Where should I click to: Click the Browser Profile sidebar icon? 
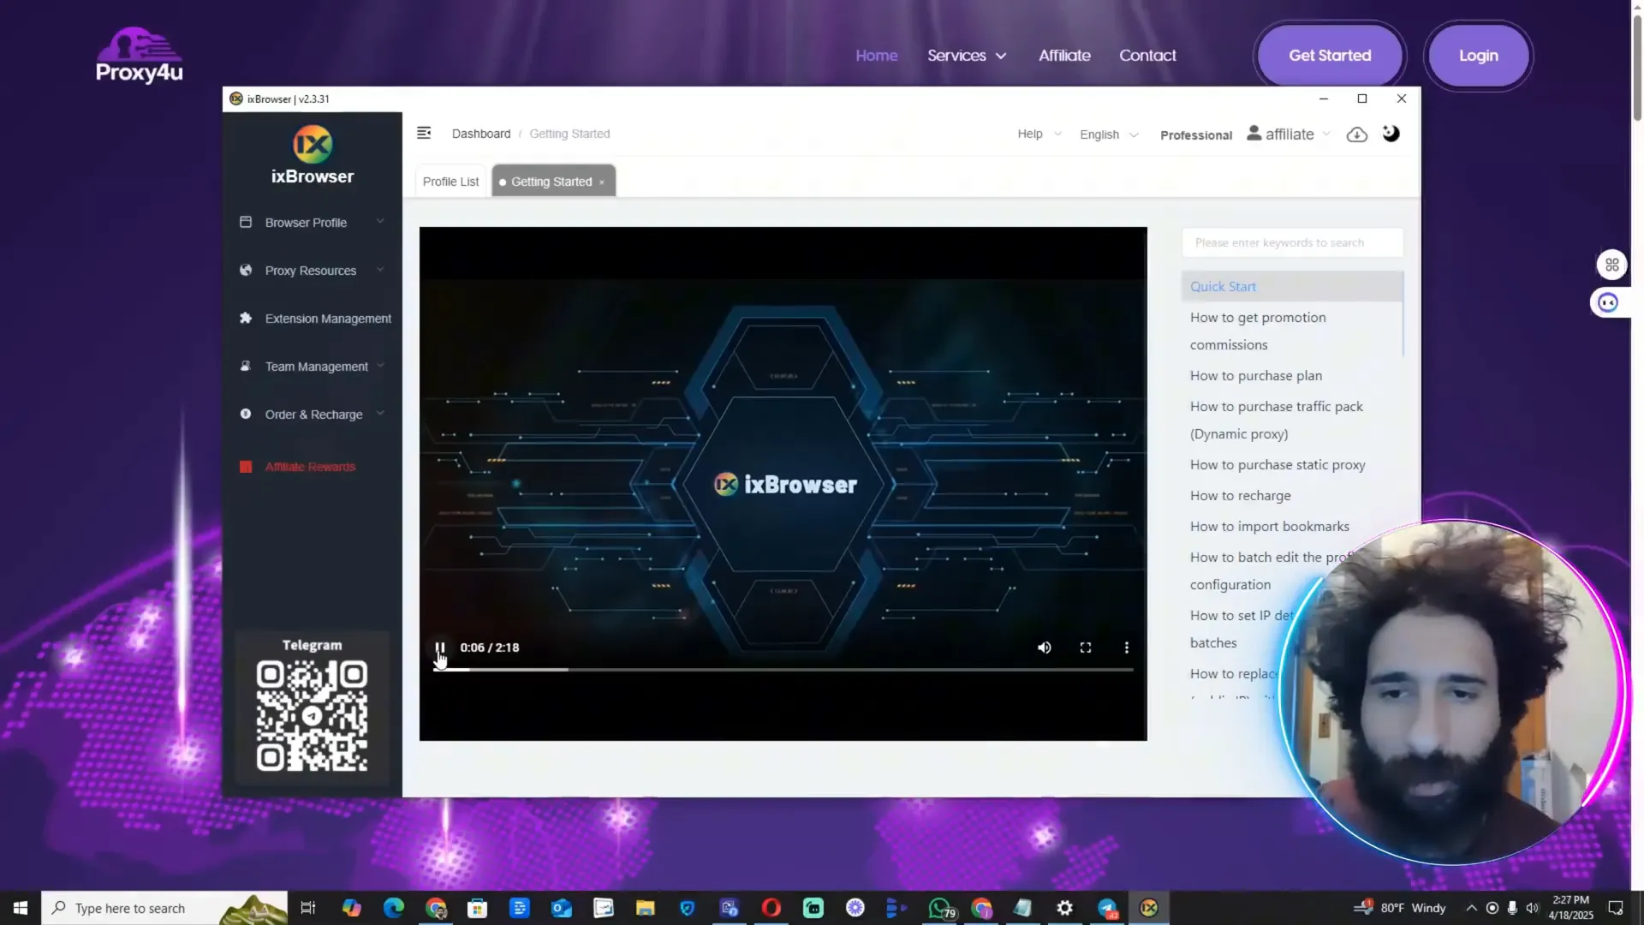(246, 222)
